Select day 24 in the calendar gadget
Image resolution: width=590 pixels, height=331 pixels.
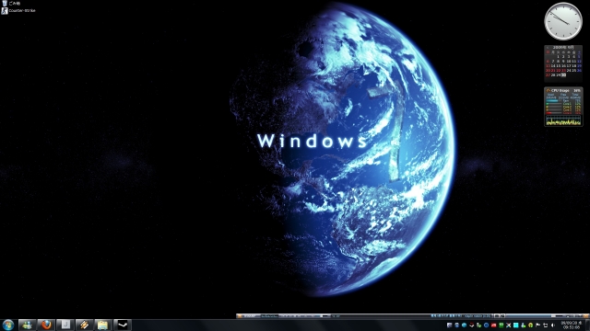click(x=569, y=70)
